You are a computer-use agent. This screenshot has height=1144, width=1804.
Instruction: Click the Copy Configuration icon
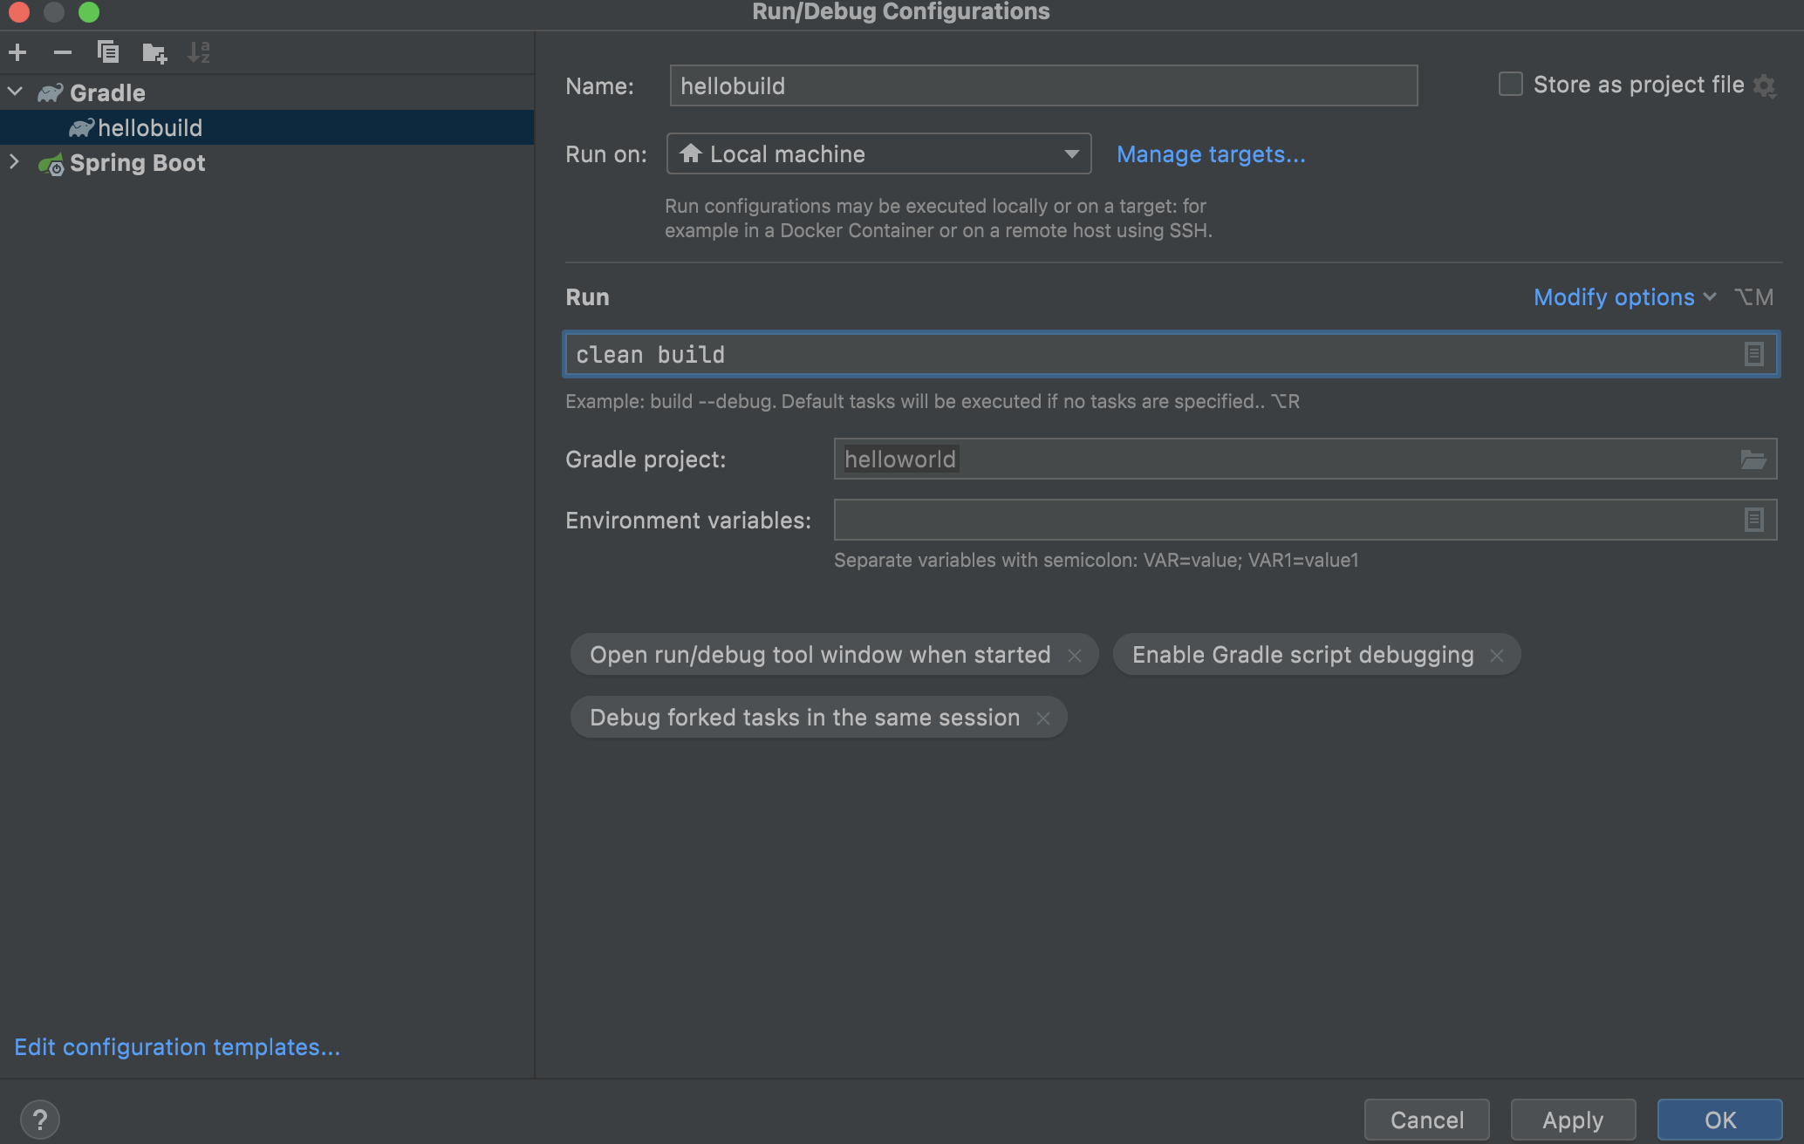[x=107, y=52]
